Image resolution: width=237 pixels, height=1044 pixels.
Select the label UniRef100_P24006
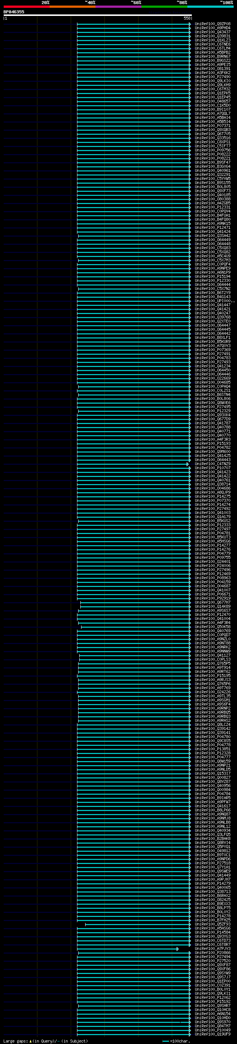tap(212, 566)
